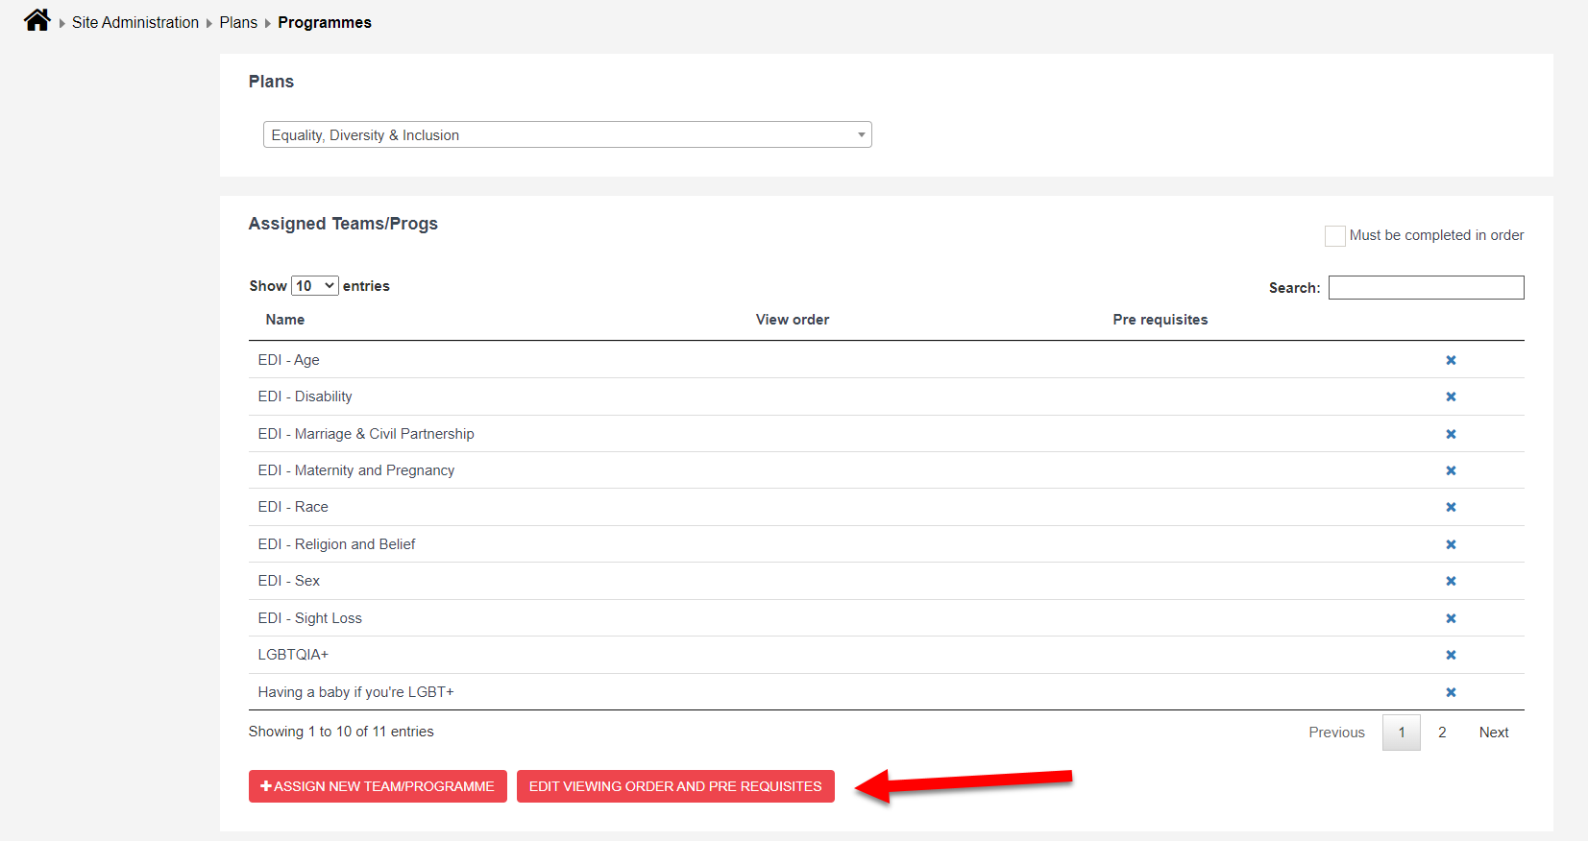Image resolution: width=1588 pixels, height=841 pixels.
Task: Focus the Search input field
Action: [1426, 287]
